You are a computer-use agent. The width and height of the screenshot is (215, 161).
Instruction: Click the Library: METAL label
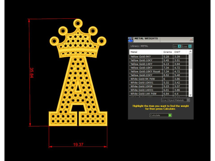click(x=139, y=46)
